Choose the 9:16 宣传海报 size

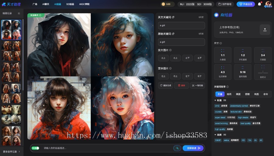coord(243,72)
